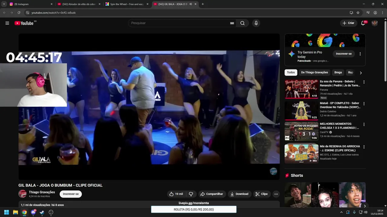The image size is (387, 217).
Task: Open the Criar create menu
Action: coord(348,23)
